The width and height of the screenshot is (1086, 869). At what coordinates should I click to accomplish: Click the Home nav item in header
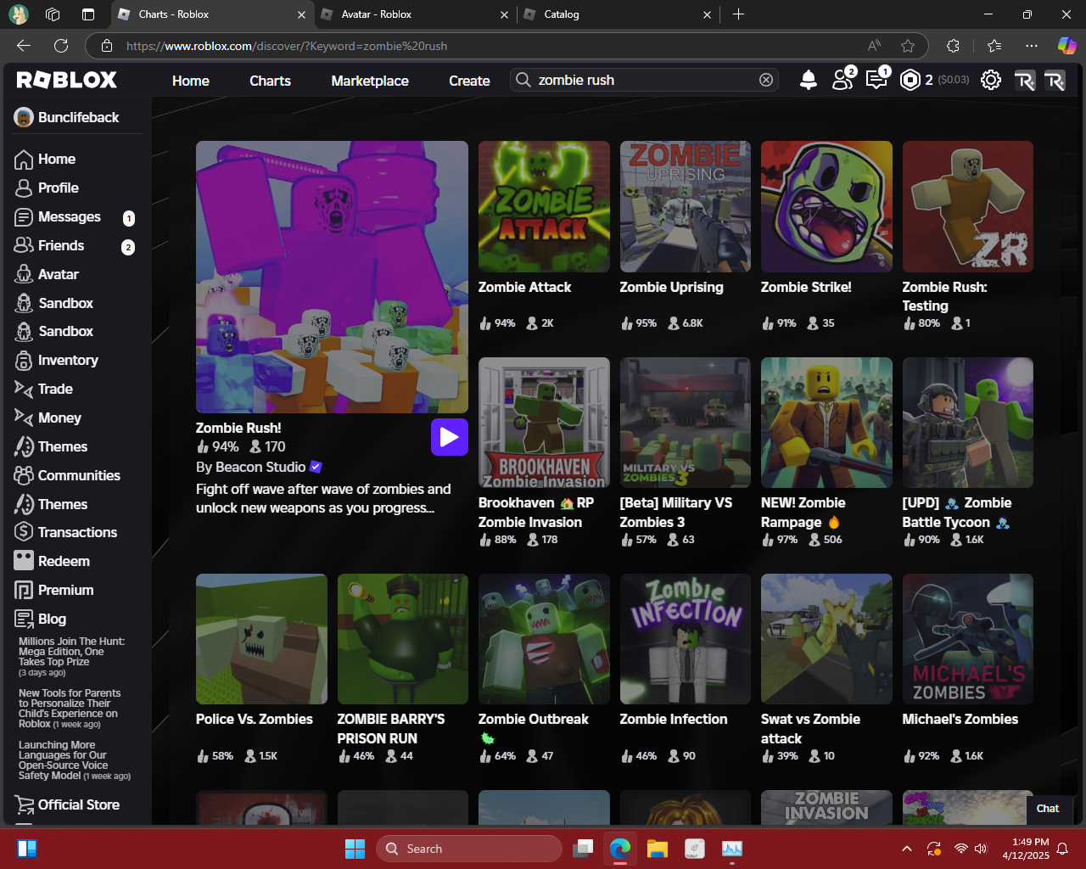191,81
